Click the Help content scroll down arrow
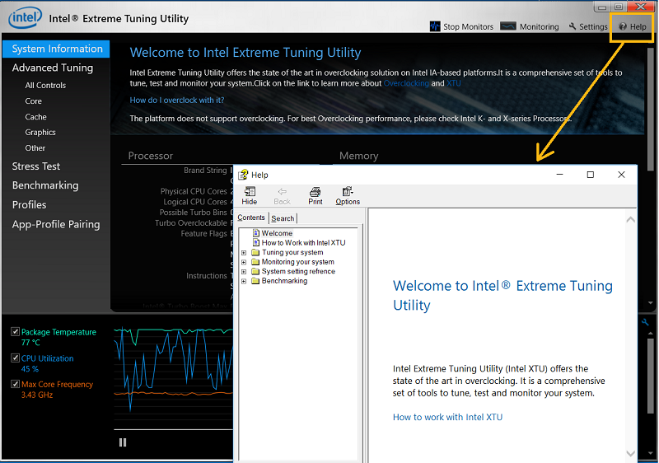 coord(630,453)
